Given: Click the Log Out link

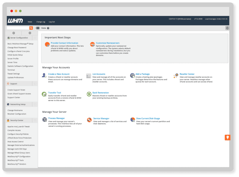Looking at the screenshot, I should [52, 22].
